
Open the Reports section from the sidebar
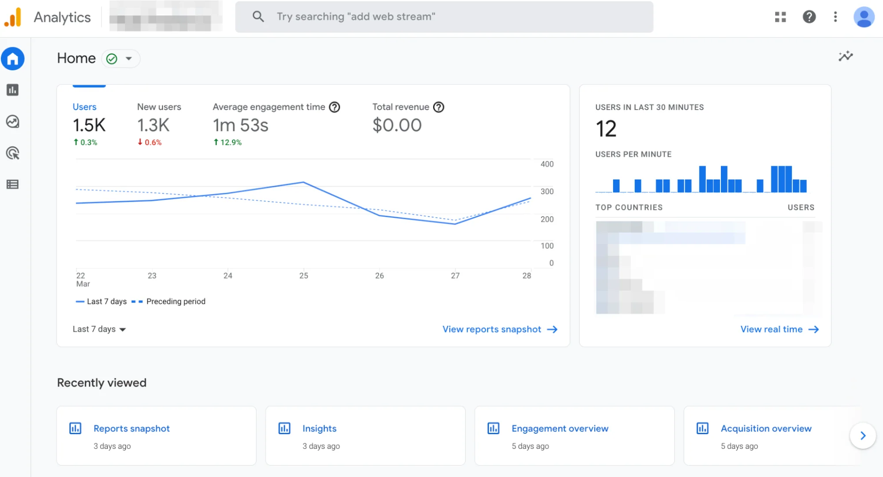pyautogui.click(x=13, y=90)
